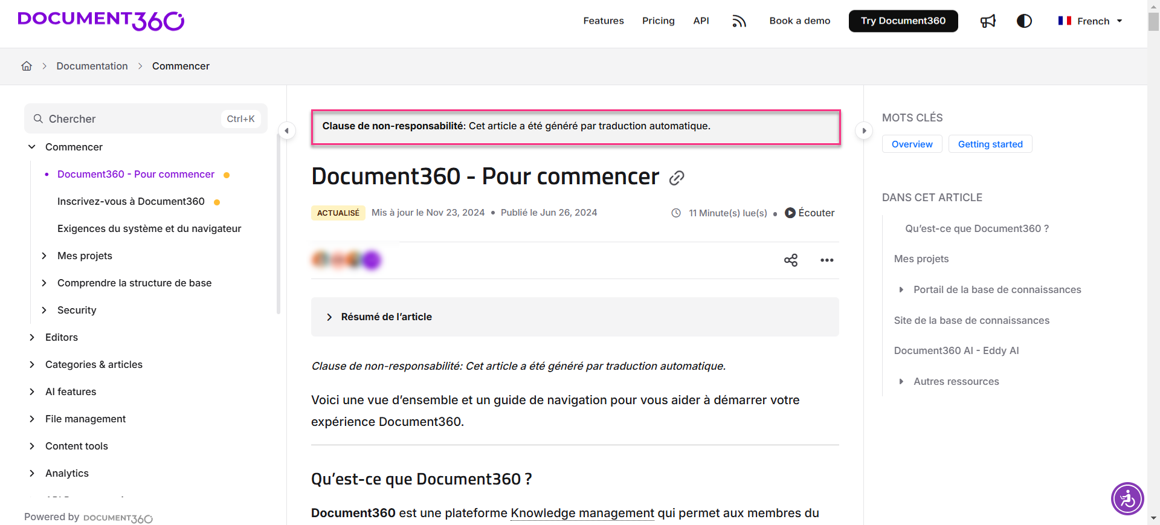
Task: Play audio with Écouter button
Action: pos(810,213)
